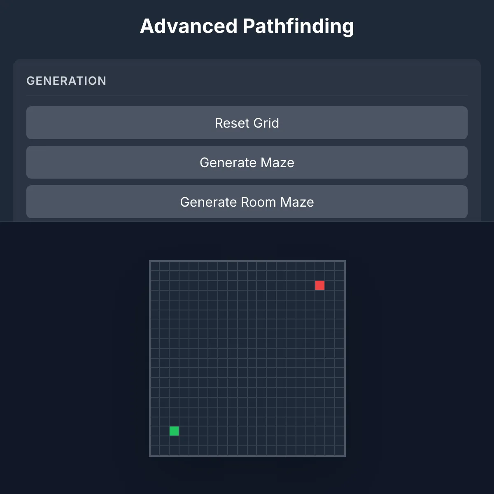494x494 pixels.
Task: Click cell directly above the red node
Action: pos(320,275)
